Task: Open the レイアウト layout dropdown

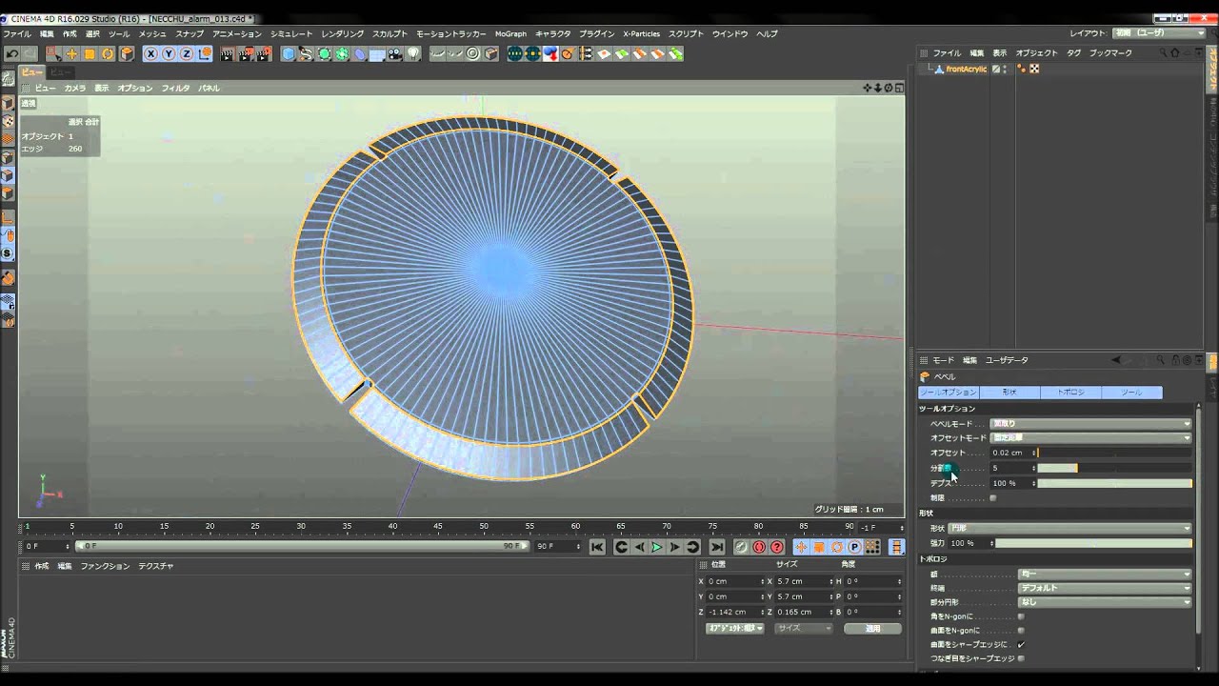Action: 1159,33
